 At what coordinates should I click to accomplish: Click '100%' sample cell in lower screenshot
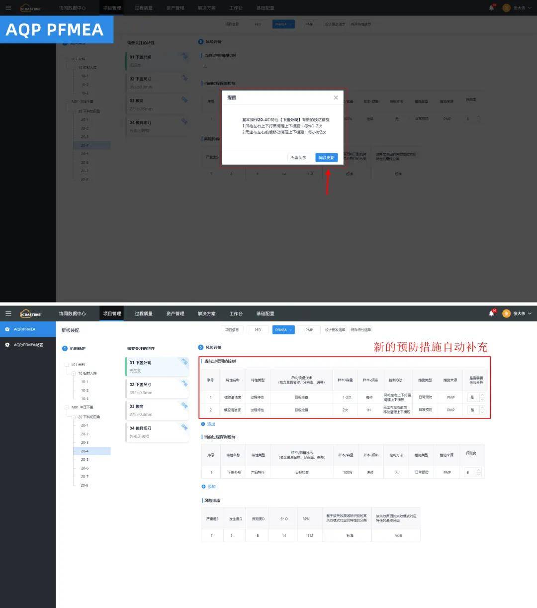[x=348, y=472]
